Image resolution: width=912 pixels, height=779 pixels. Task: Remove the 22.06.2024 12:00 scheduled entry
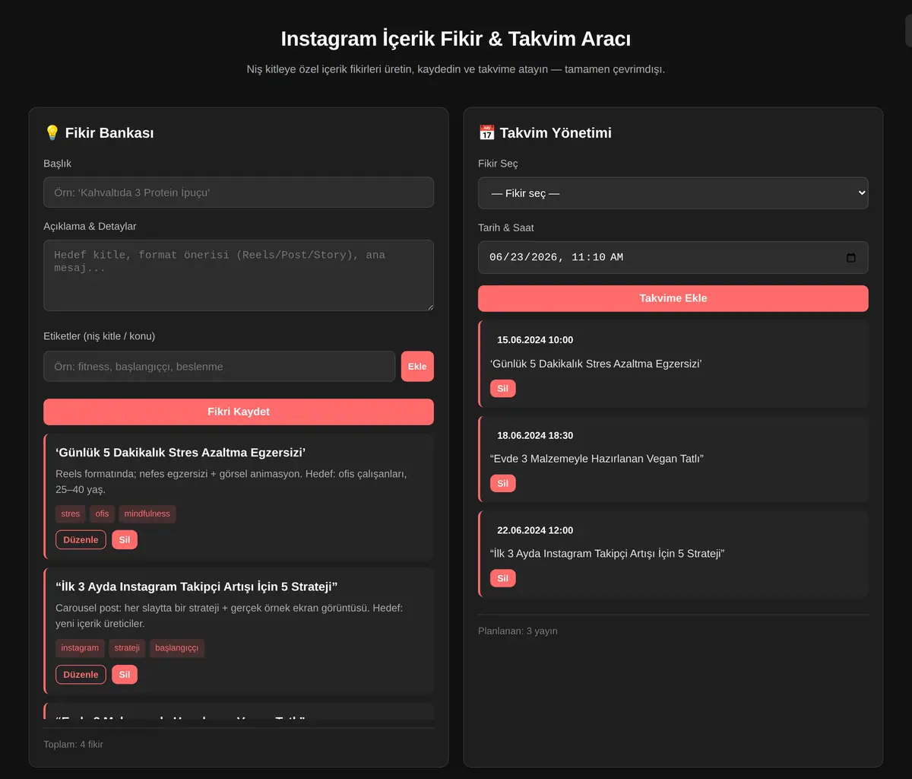point(502,578)
